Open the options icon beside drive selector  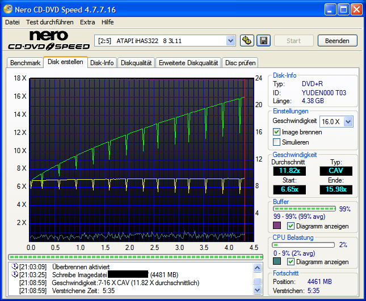click(x=247, y=40)
